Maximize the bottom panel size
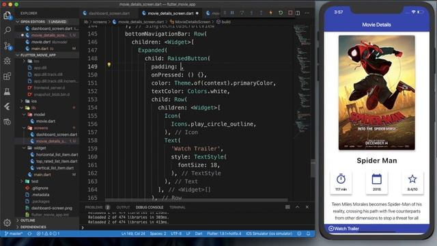This screenshot has width=437, height=246. click(x=298, y=207)
